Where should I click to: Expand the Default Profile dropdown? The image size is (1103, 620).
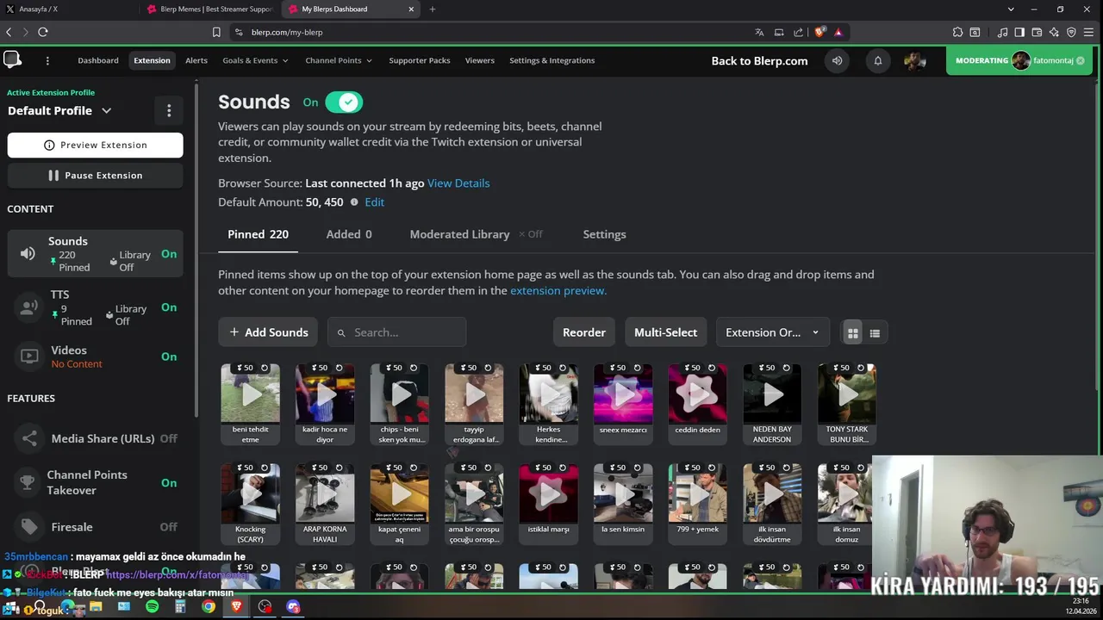tap(107, 110)
